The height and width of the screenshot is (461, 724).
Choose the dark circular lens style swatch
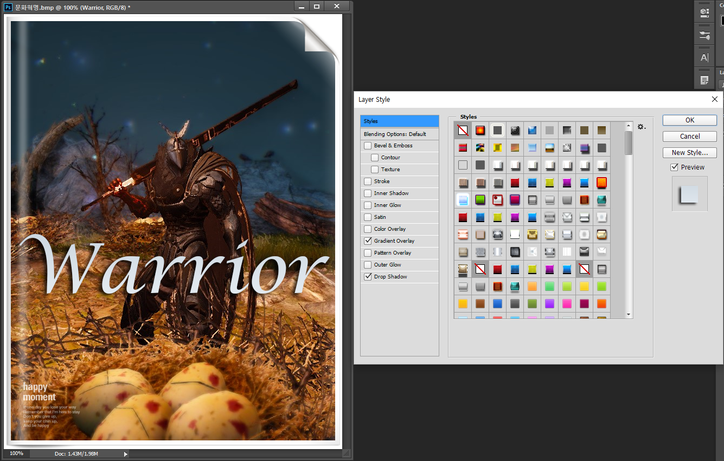[515, 130]
